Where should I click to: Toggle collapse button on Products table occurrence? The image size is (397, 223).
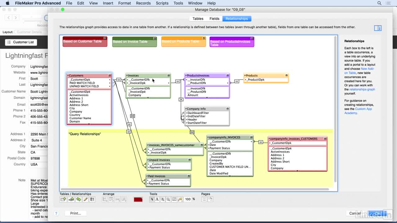coord(287,76)
